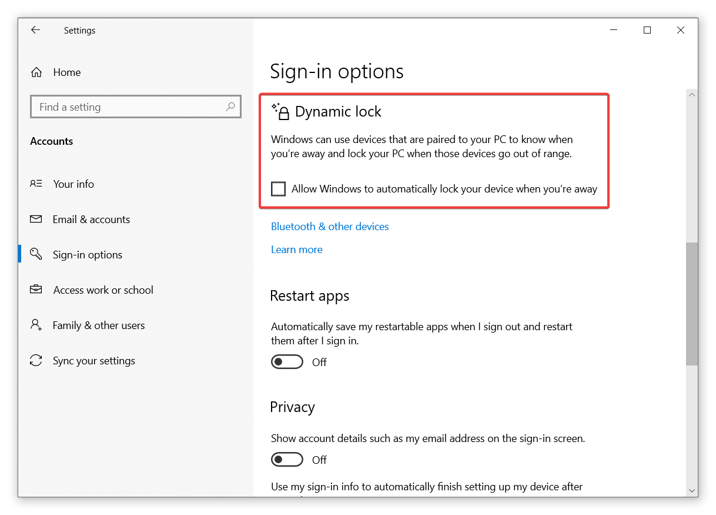
Task: Toggle the Restart apps switch
Action: tap(287, 362)
